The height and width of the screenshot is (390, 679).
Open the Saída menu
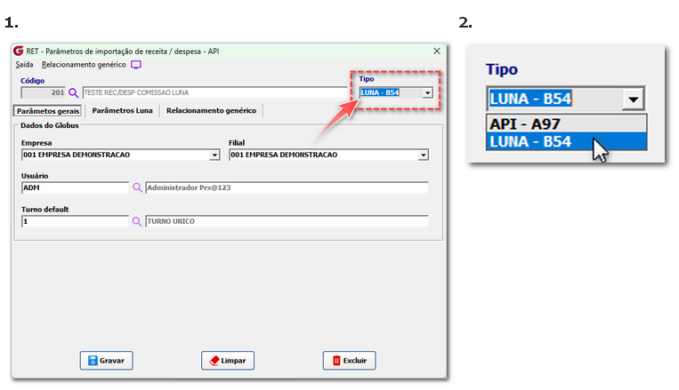coord(24,65)
